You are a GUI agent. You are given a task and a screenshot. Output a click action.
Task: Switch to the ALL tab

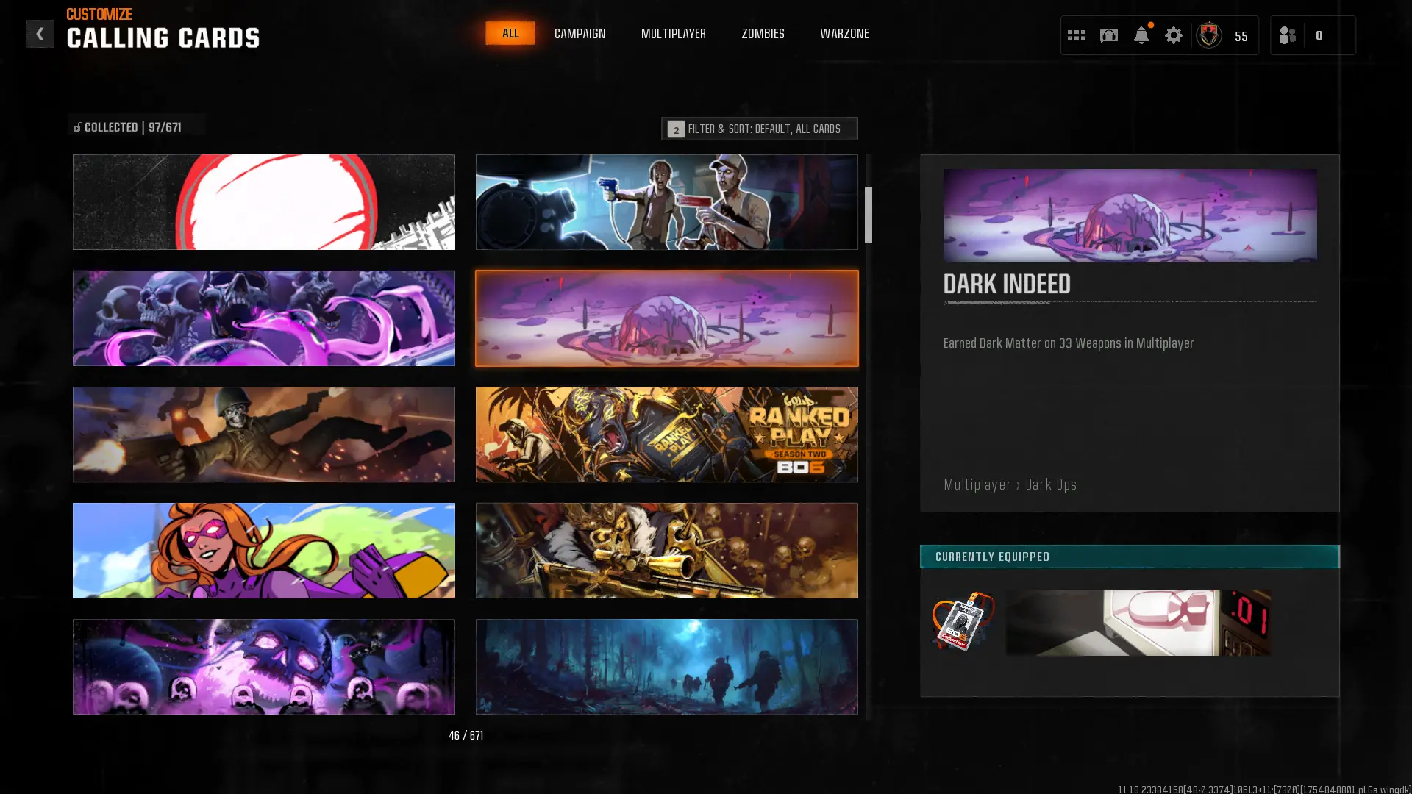tap(510, 33)
